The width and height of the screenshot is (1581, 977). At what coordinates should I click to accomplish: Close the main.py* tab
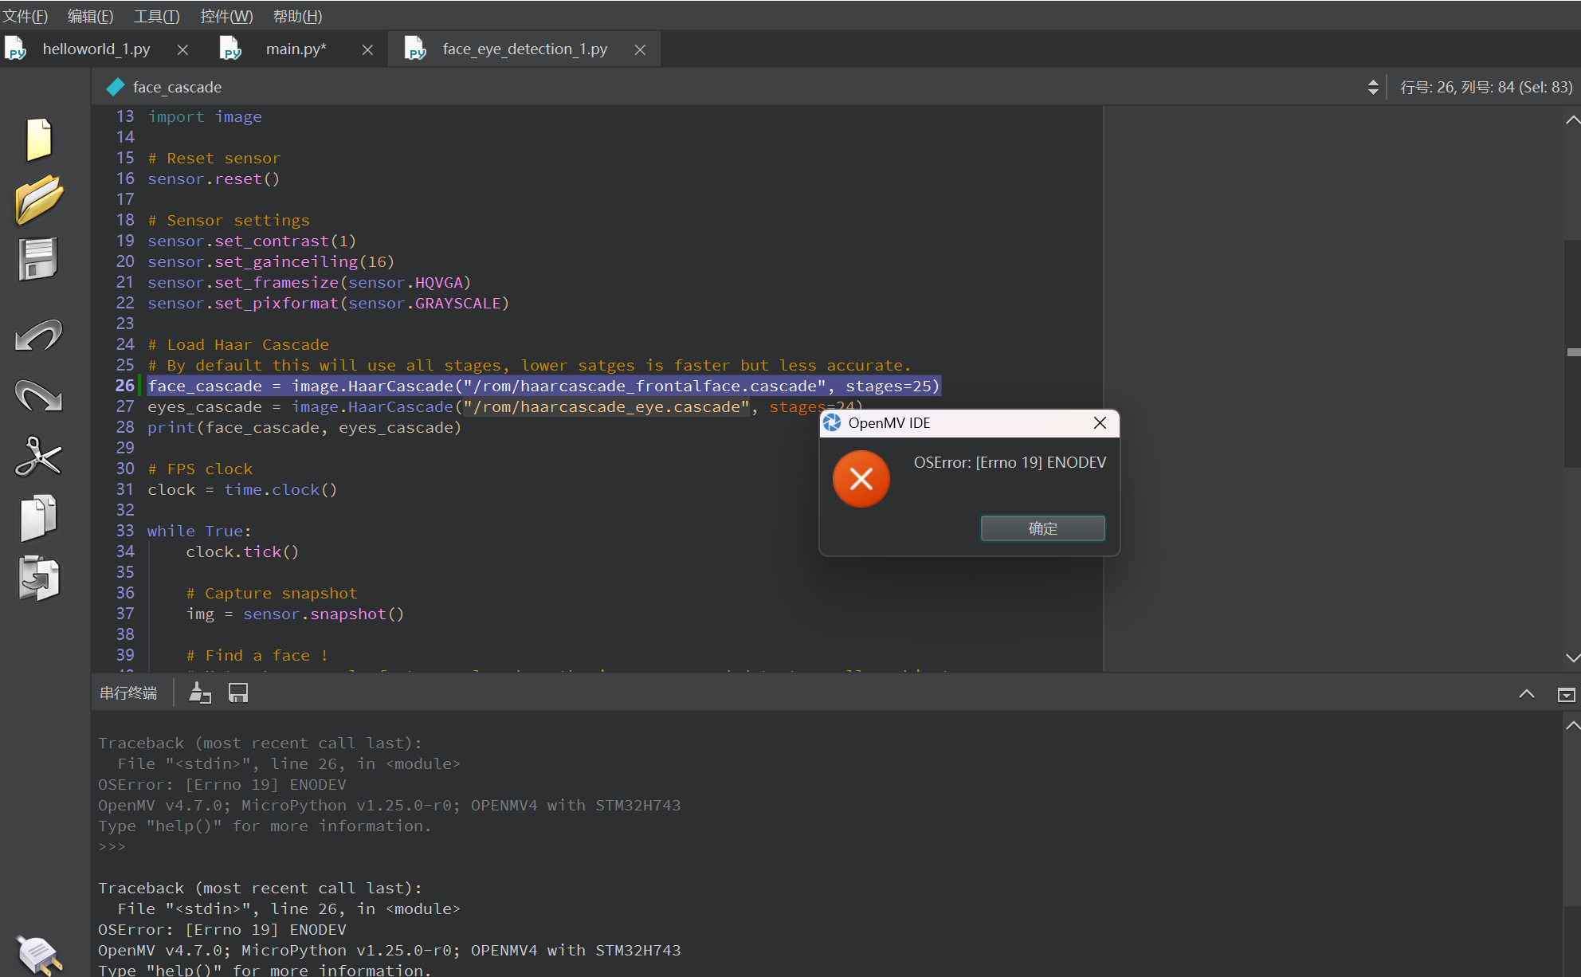point(367,49)
